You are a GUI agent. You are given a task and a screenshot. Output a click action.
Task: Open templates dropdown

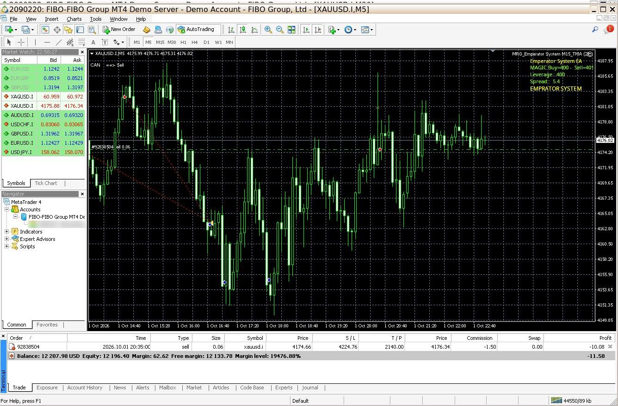[x=367, y=30]
